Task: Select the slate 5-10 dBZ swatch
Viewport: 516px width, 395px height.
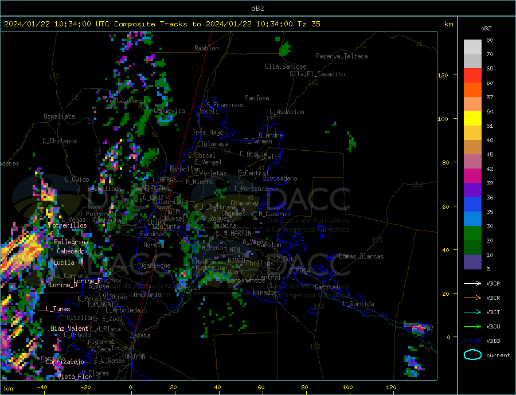Action: pyautogui.click(x=472, y=262)
